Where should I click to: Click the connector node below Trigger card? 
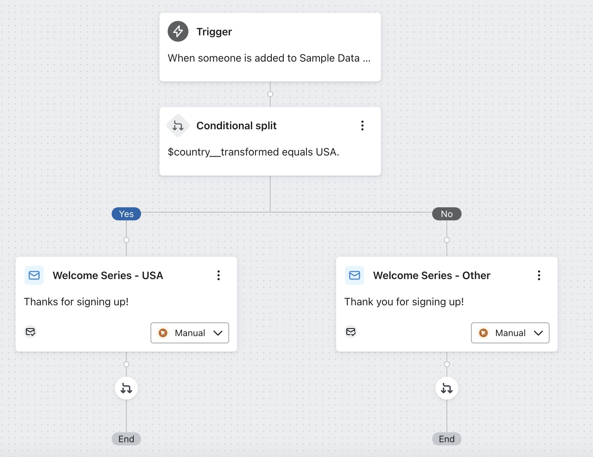[270, 94]
